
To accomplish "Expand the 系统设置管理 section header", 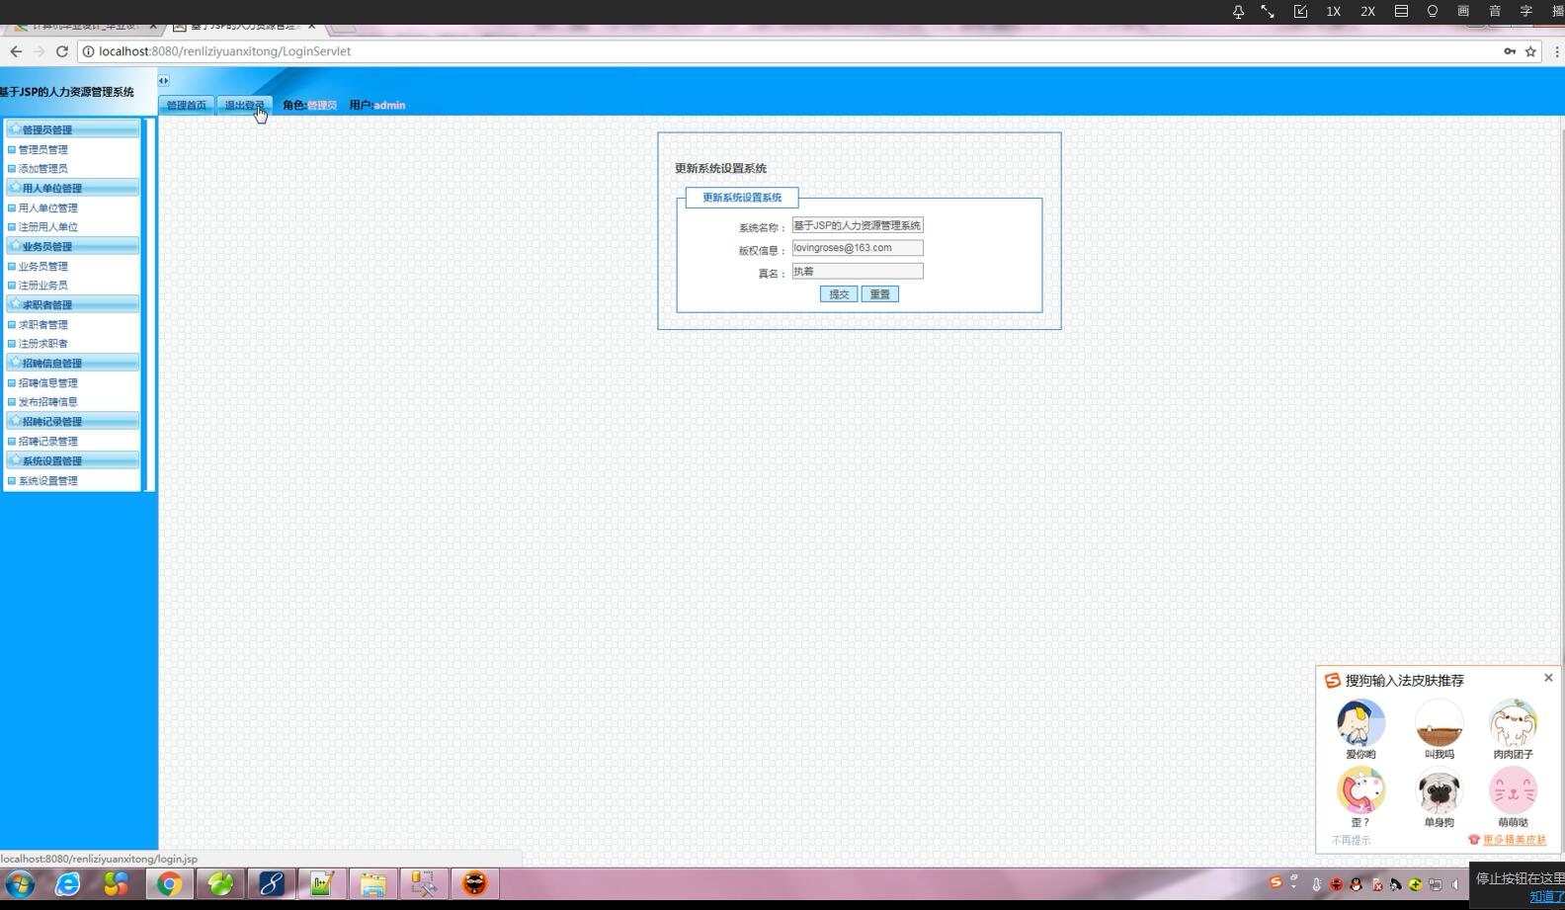I will click(72, 460).
